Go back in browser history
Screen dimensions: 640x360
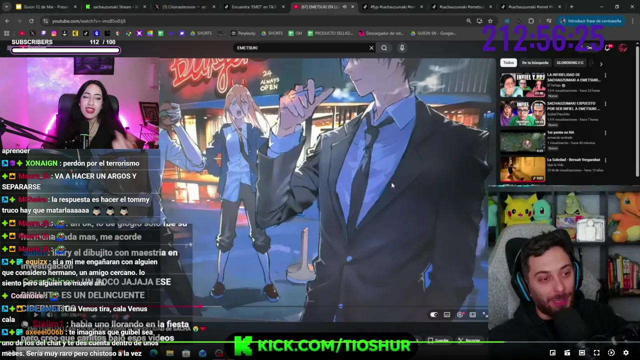[7, 21]
